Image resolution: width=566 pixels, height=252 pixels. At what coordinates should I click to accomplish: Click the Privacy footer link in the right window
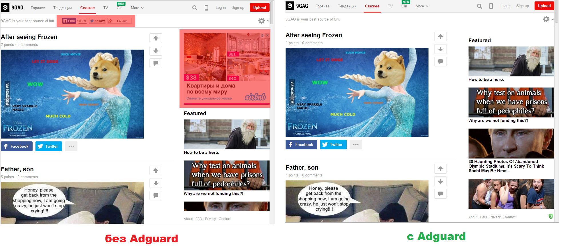[495, 217]
